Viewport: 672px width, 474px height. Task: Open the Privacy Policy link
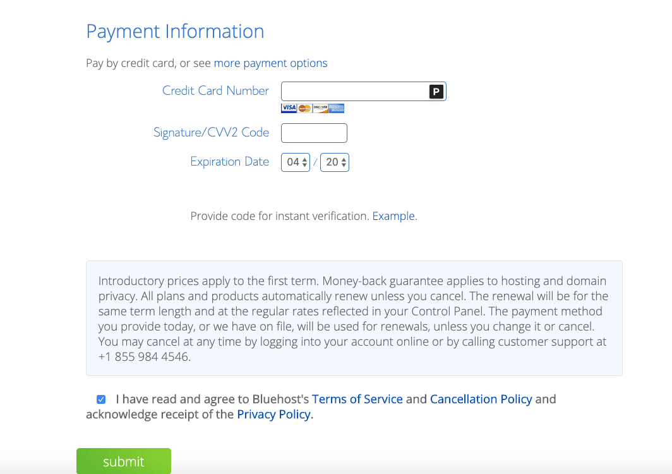(274, 415)
